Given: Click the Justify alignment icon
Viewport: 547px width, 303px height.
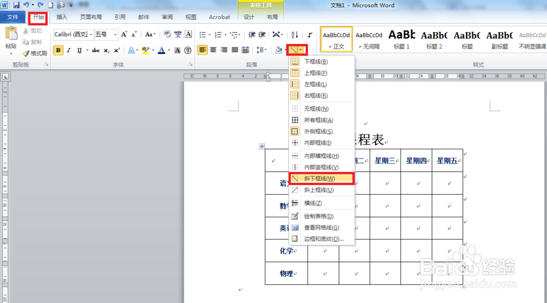Looking at the screenshot, I should (x=235, y=50).
